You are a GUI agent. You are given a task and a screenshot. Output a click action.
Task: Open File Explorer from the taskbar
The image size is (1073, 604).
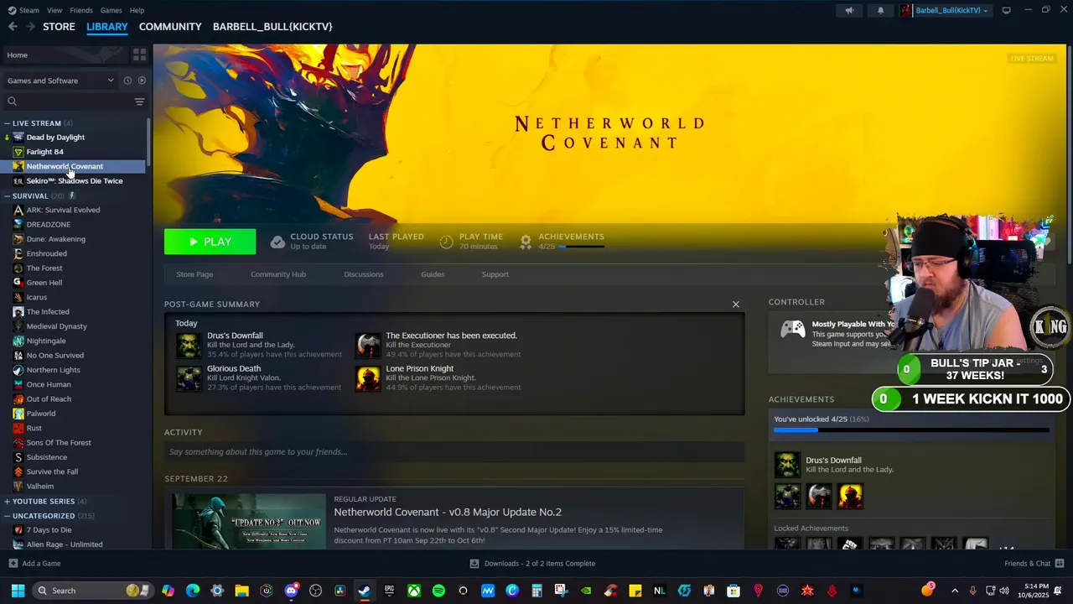[241, 591]
